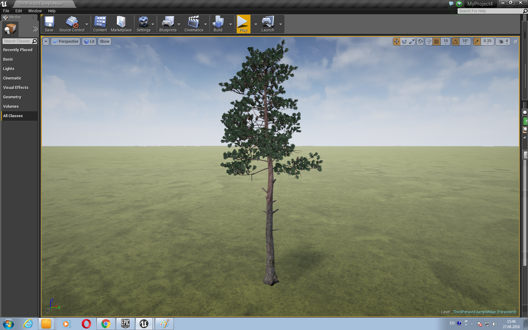Select the rotate transform gizmo tool
The image size is (528, 330).
[x=404, y=42]
